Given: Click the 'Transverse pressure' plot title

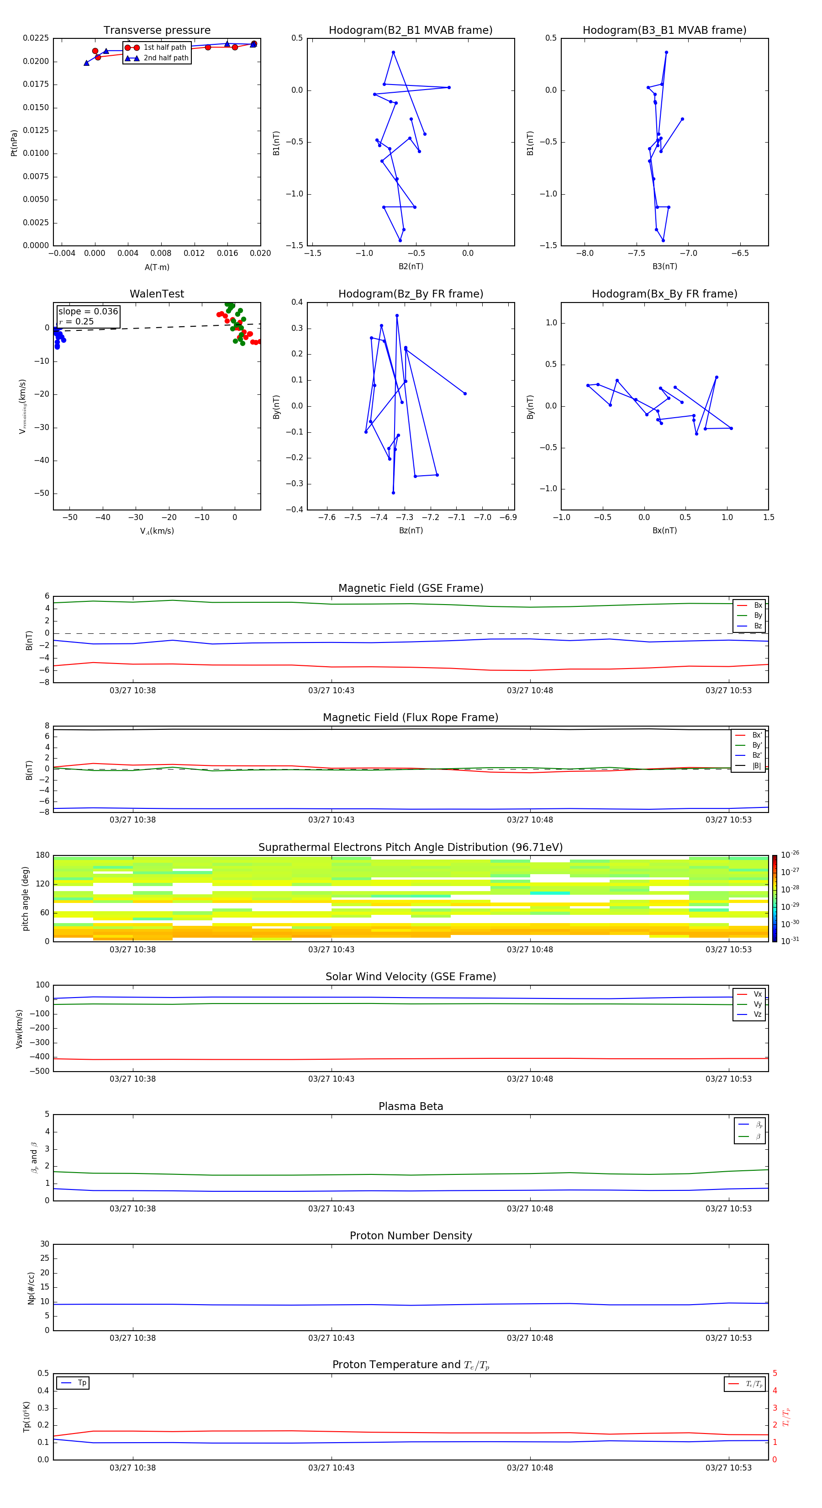Looking at the screenshot, I should click(157, 31).
